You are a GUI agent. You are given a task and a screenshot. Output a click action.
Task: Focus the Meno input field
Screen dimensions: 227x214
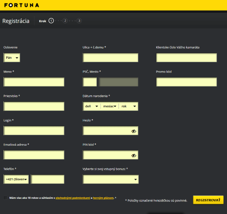34,82
